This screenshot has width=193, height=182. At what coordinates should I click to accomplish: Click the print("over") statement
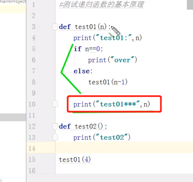(x=112, y=60)
